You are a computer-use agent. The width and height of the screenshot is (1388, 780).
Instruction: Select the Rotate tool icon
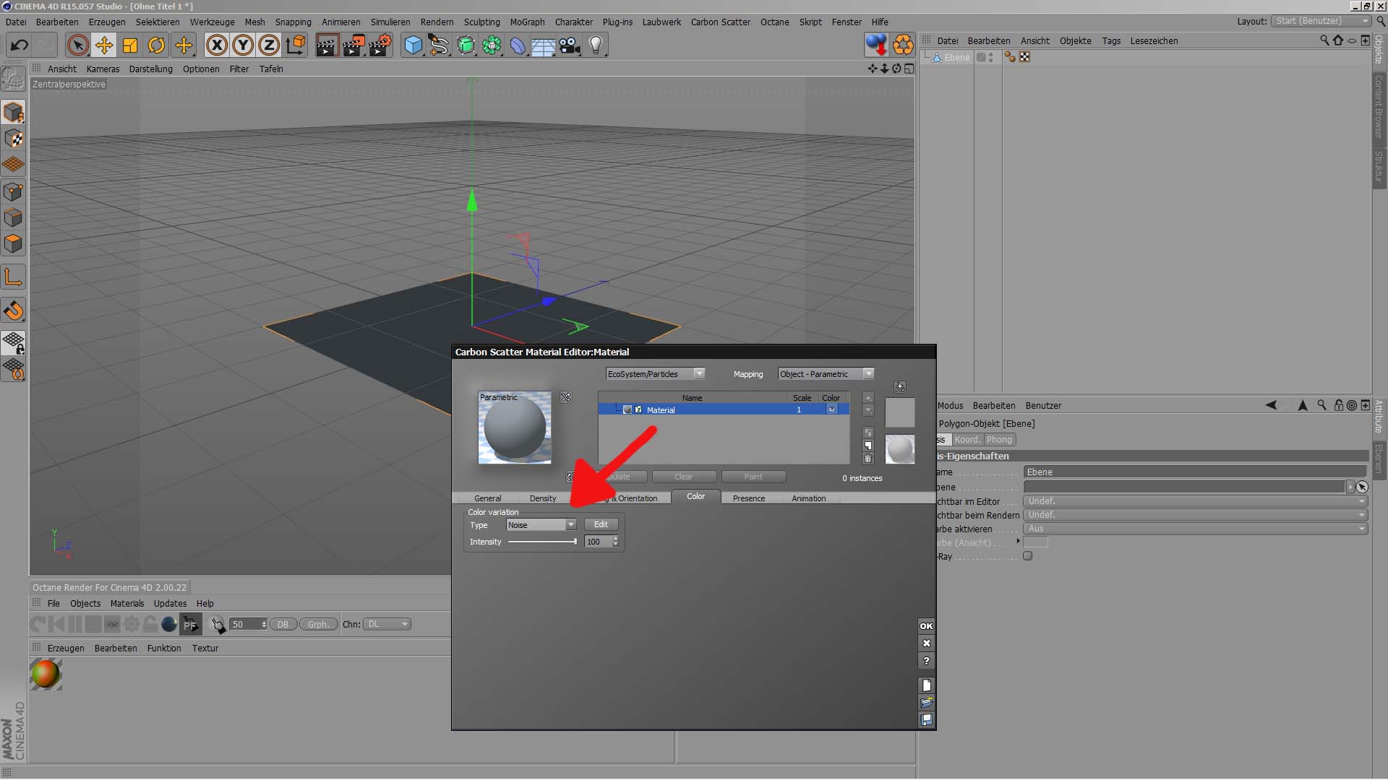[x=156, y=45]
